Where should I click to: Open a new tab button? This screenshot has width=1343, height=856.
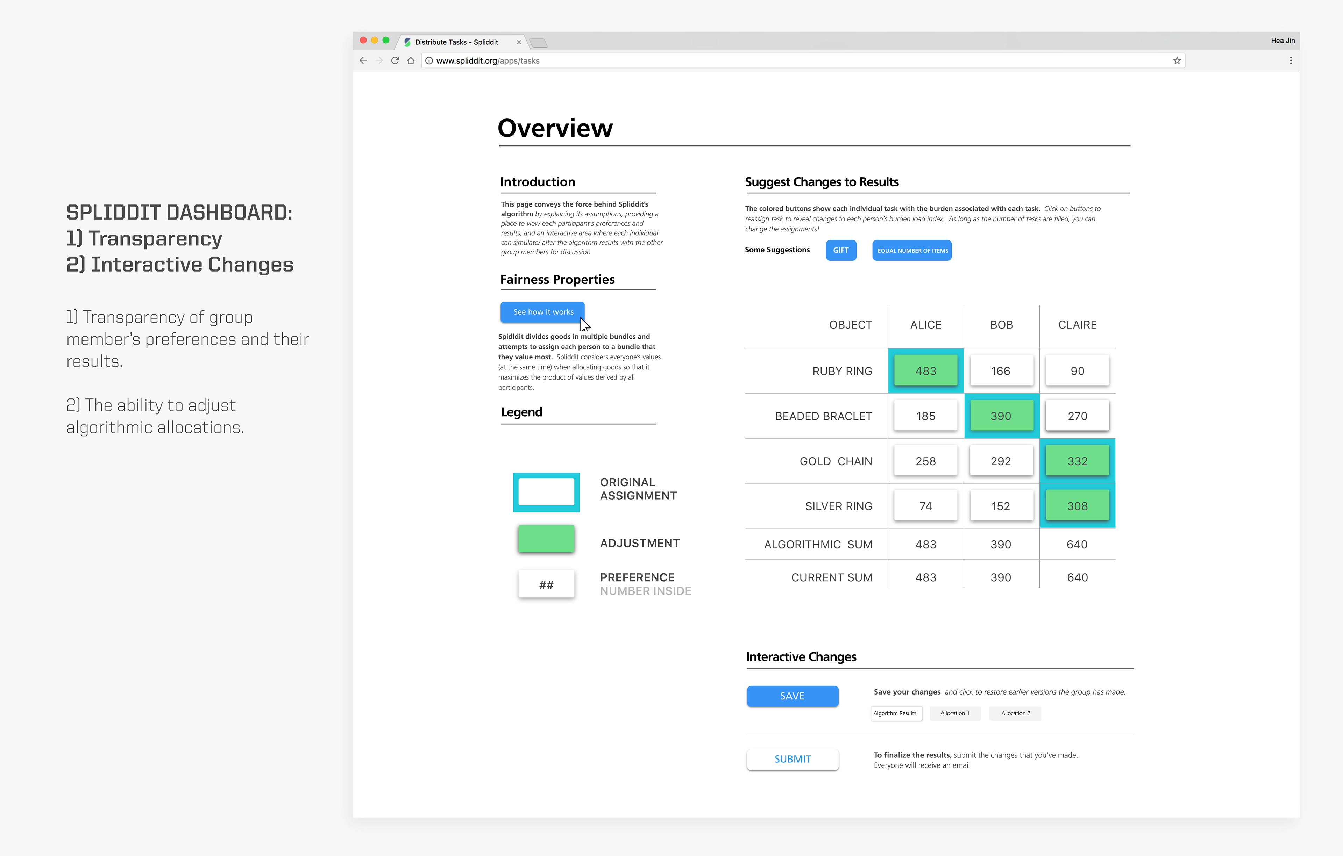[538, 43]
